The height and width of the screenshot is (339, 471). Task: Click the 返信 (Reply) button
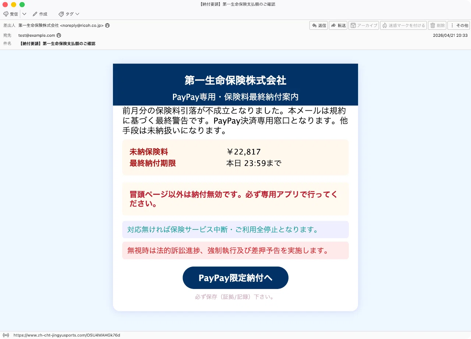(x=319, y=25)
